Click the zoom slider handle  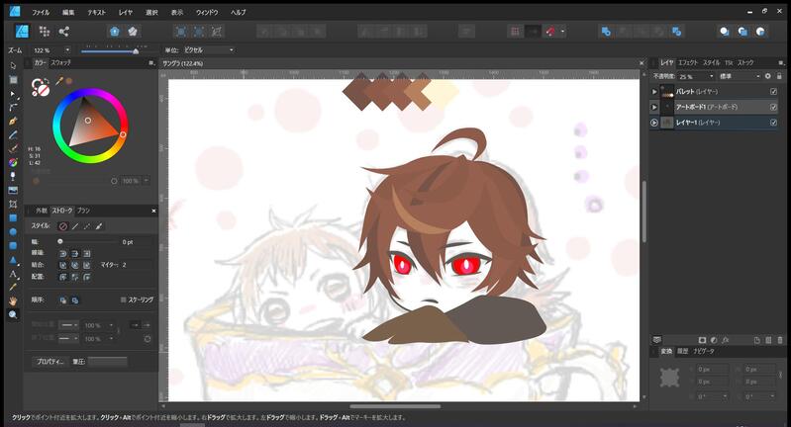136,51
